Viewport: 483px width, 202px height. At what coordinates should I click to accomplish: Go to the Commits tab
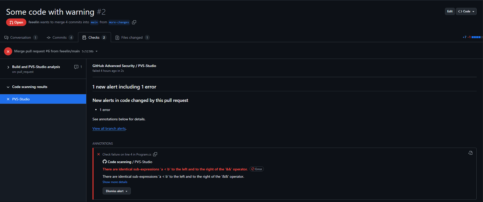(59, 38)
